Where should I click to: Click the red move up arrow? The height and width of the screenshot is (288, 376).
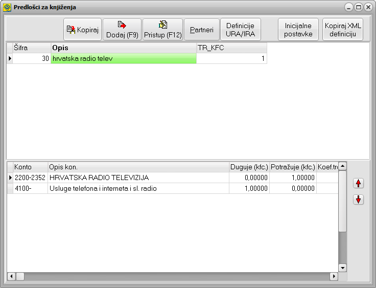(x=359, y=183)
